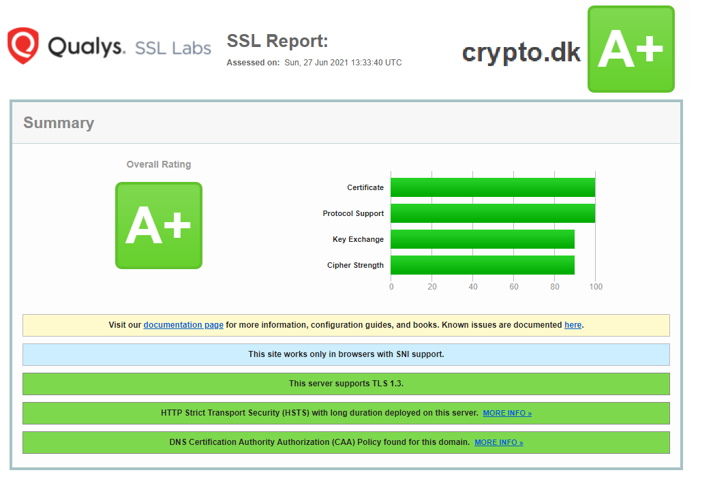Click the Overall Rating label

click(159, 164)
